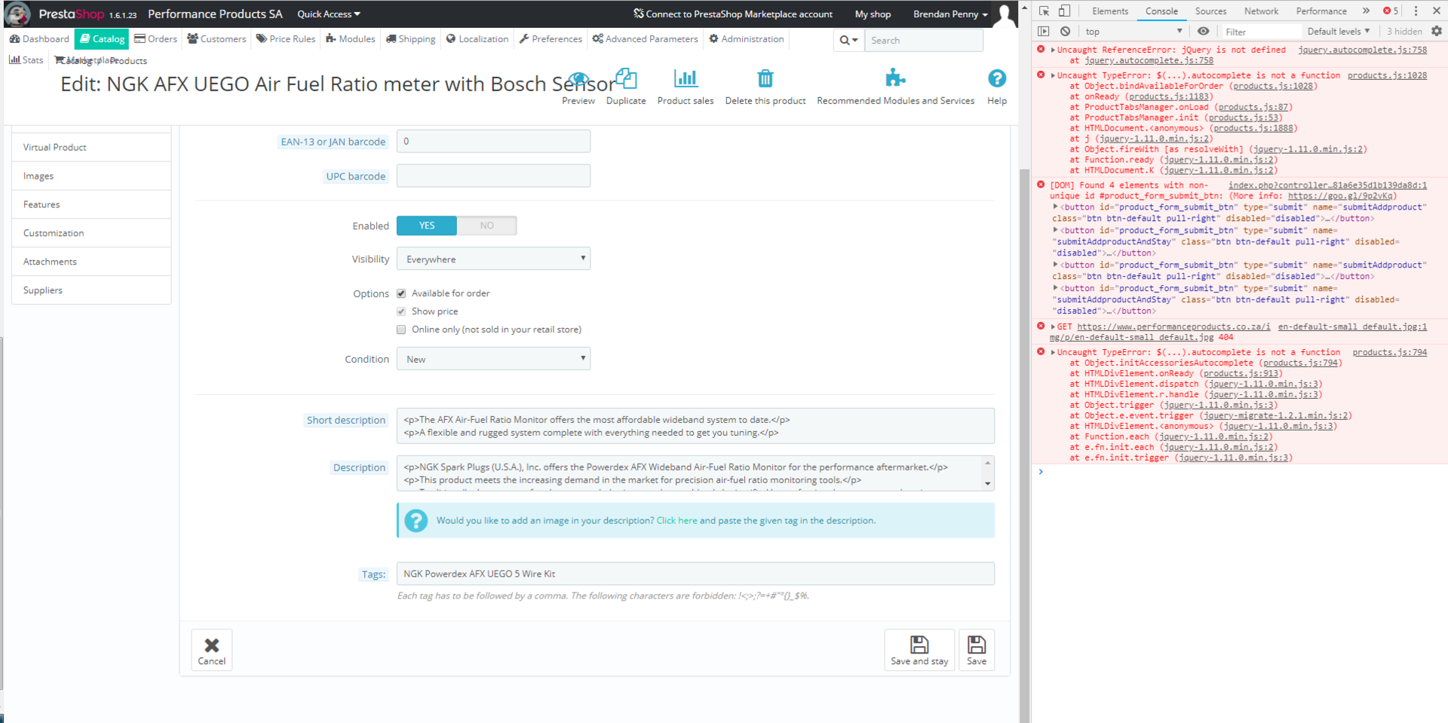Open the Shipping menu
The image size is (1448, 723).
(x=411, y=38)
